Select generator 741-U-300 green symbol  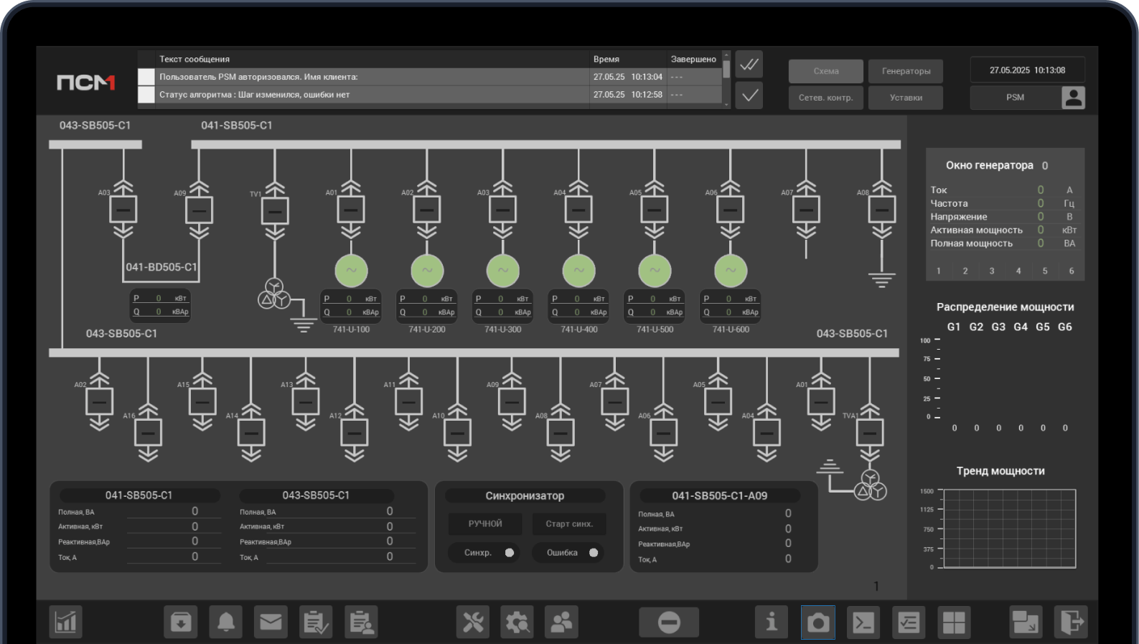coord(502,271)
